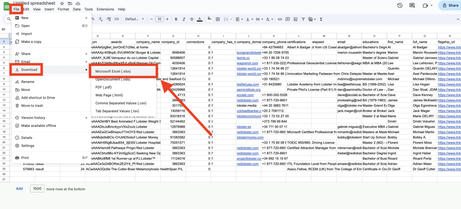
Task: Open the Default font dropdown
Action: tap(134, 19)
